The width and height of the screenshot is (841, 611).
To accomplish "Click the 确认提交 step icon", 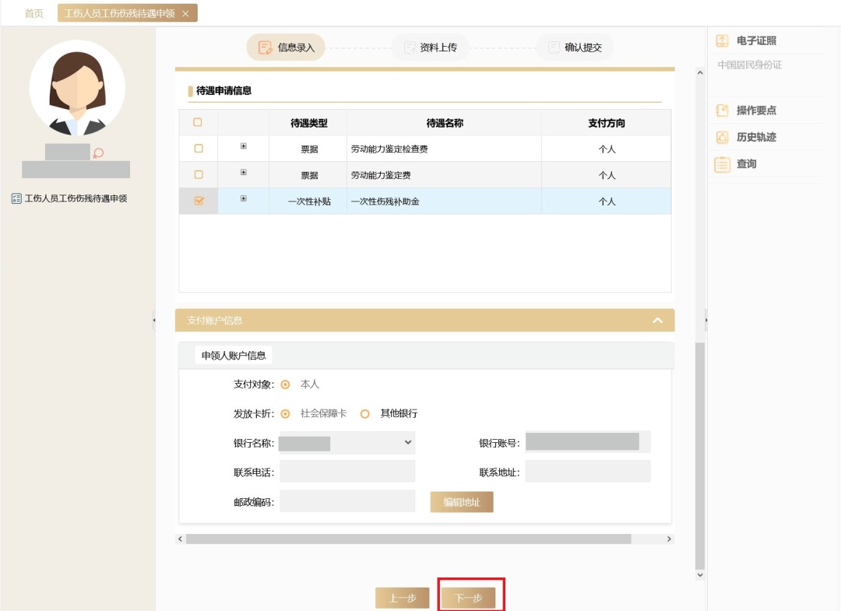I will click(x=554, y=47).
